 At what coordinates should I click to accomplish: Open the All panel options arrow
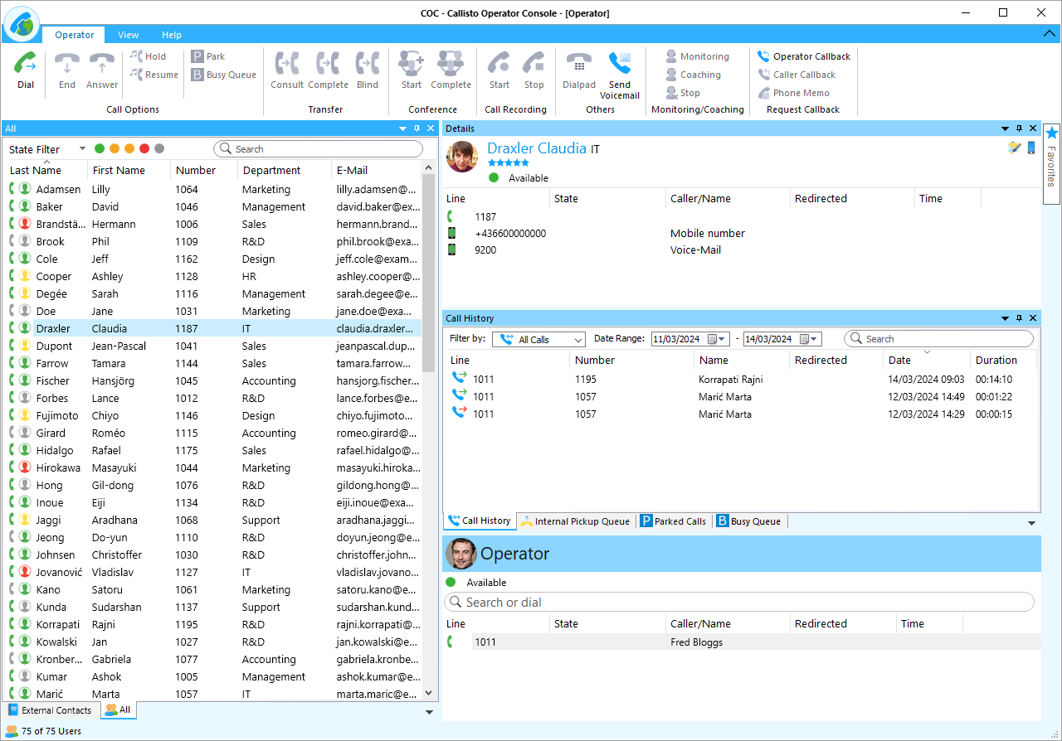pos(402,128)
